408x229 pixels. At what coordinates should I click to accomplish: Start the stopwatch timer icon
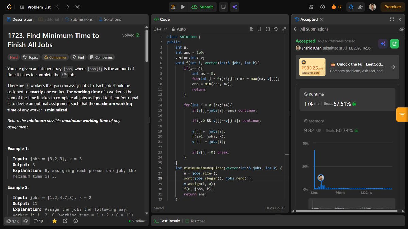click(x=351, y=7)
